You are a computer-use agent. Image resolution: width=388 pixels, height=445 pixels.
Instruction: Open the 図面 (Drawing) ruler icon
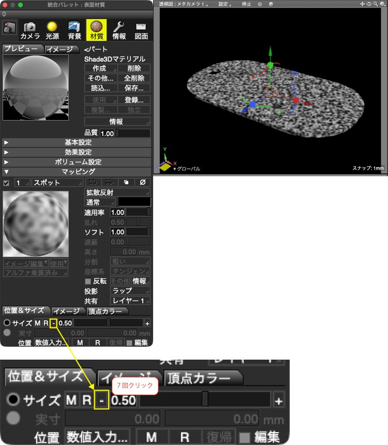pyautogui.click(x=141, y=31)
